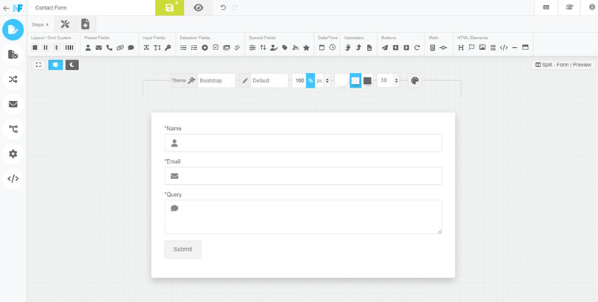598x302 pixels.
Task: Insert an HTML code snippet element
Action: coord(504,48)
